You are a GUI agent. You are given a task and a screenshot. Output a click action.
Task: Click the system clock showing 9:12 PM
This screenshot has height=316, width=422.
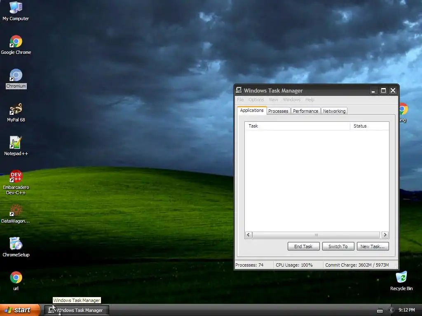pyautogui.click(x=407, y=310)
